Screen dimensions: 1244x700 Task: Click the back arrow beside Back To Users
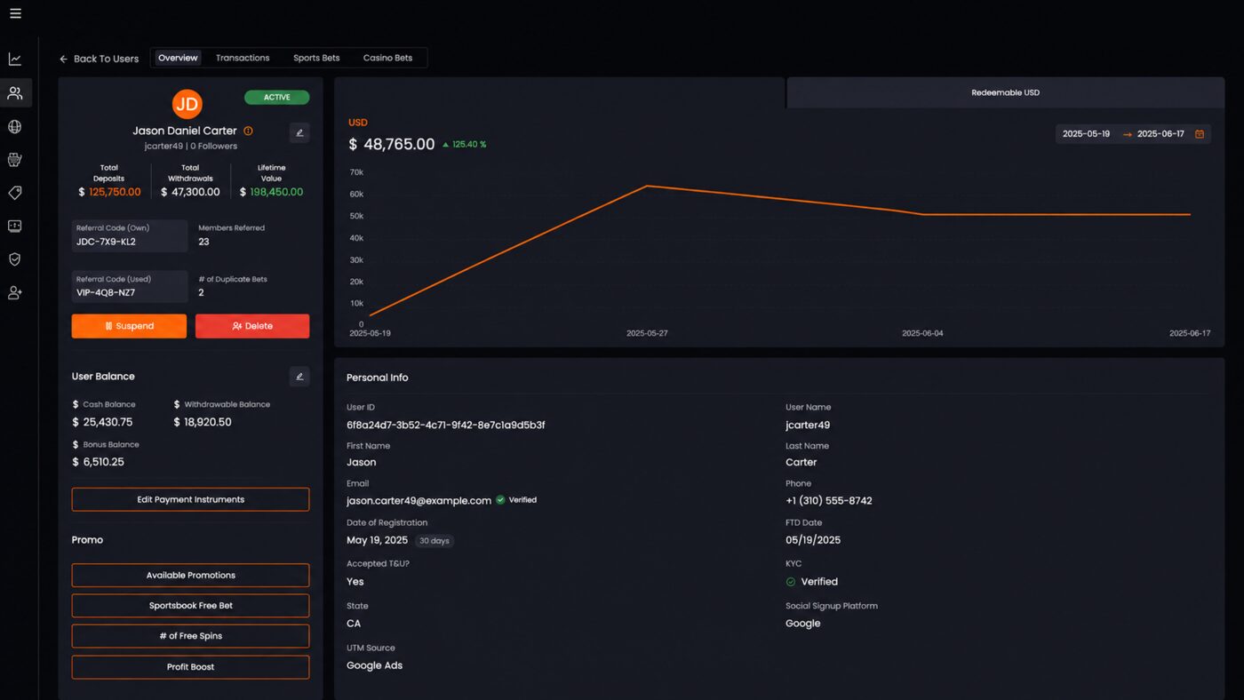(63, 60)
